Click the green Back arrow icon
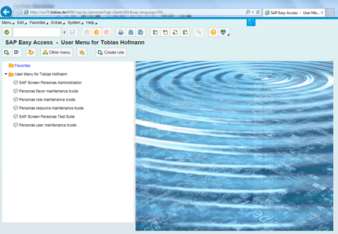The height and width of the screenshot is (234, 338). coord(87,32)
